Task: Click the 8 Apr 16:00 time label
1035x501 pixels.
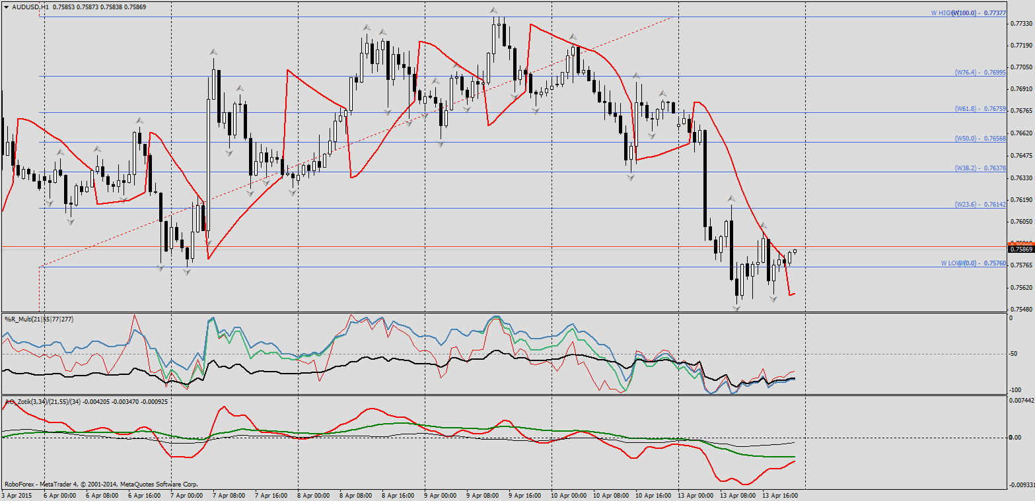Action: point(398,494)
